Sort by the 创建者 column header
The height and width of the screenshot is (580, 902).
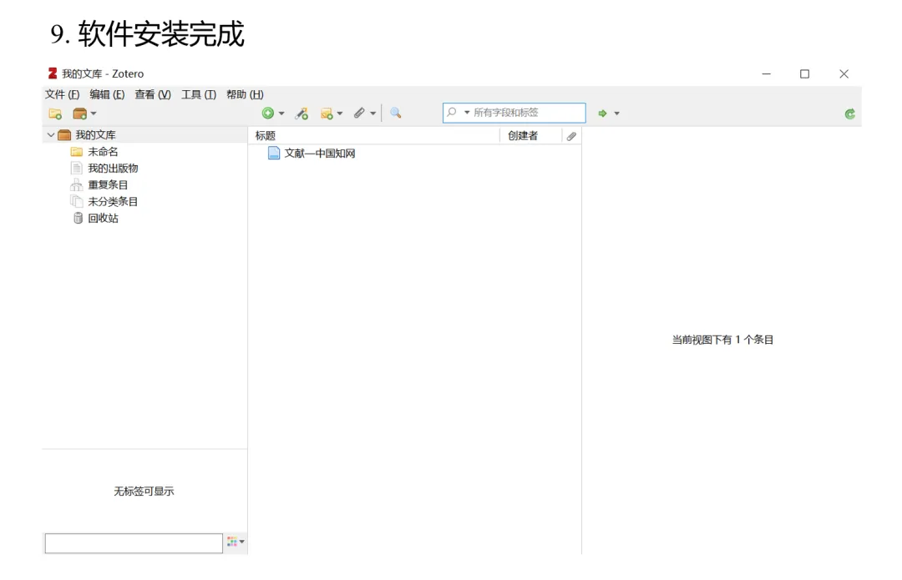point(530,136)
